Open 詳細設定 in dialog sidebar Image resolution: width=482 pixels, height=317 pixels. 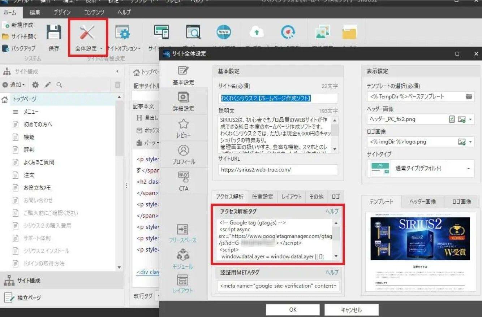pyautogui.click(x=184, y=101)
